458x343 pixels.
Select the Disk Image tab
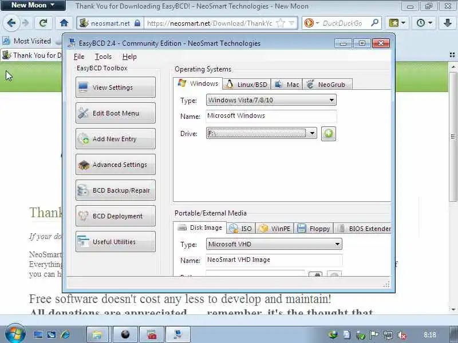tap(200, 228)
